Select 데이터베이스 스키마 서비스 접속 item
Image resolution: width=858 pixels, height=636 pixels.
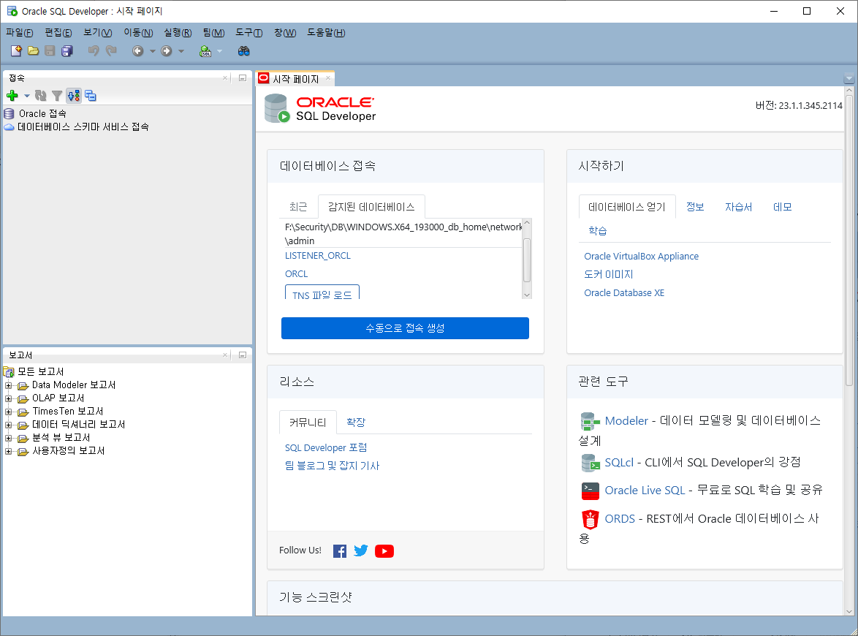83,127
